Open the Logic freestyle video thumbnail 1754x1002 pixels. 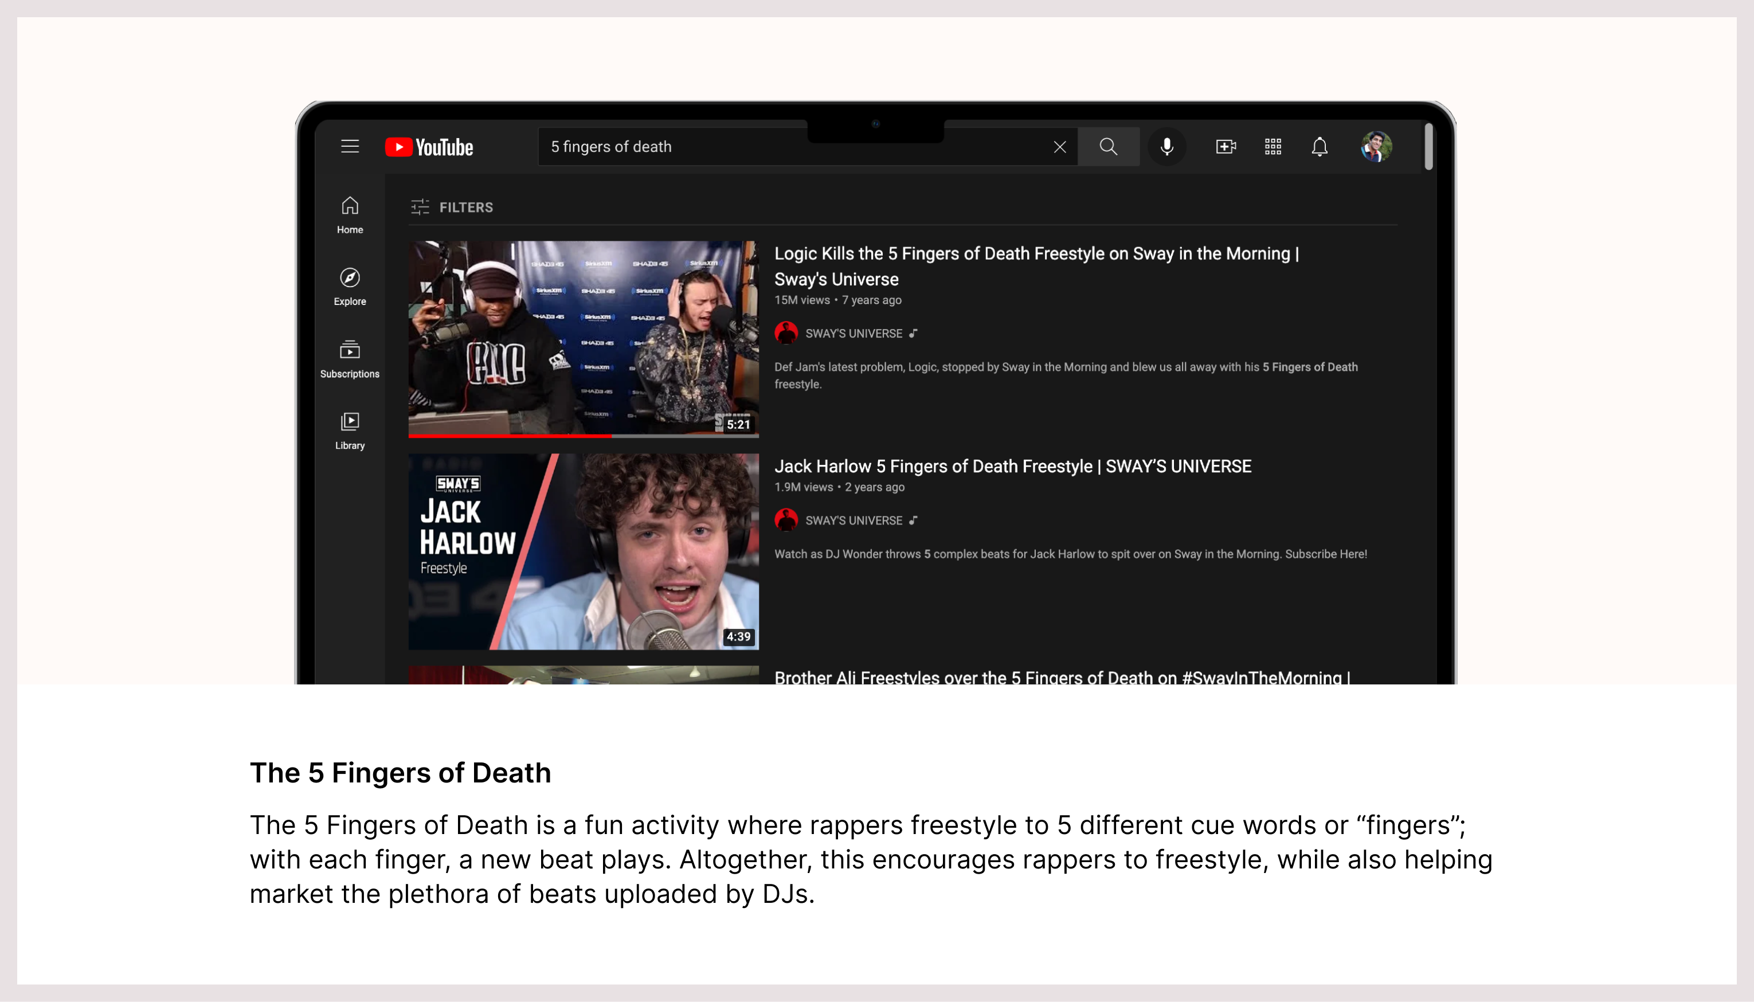(584, 339)
